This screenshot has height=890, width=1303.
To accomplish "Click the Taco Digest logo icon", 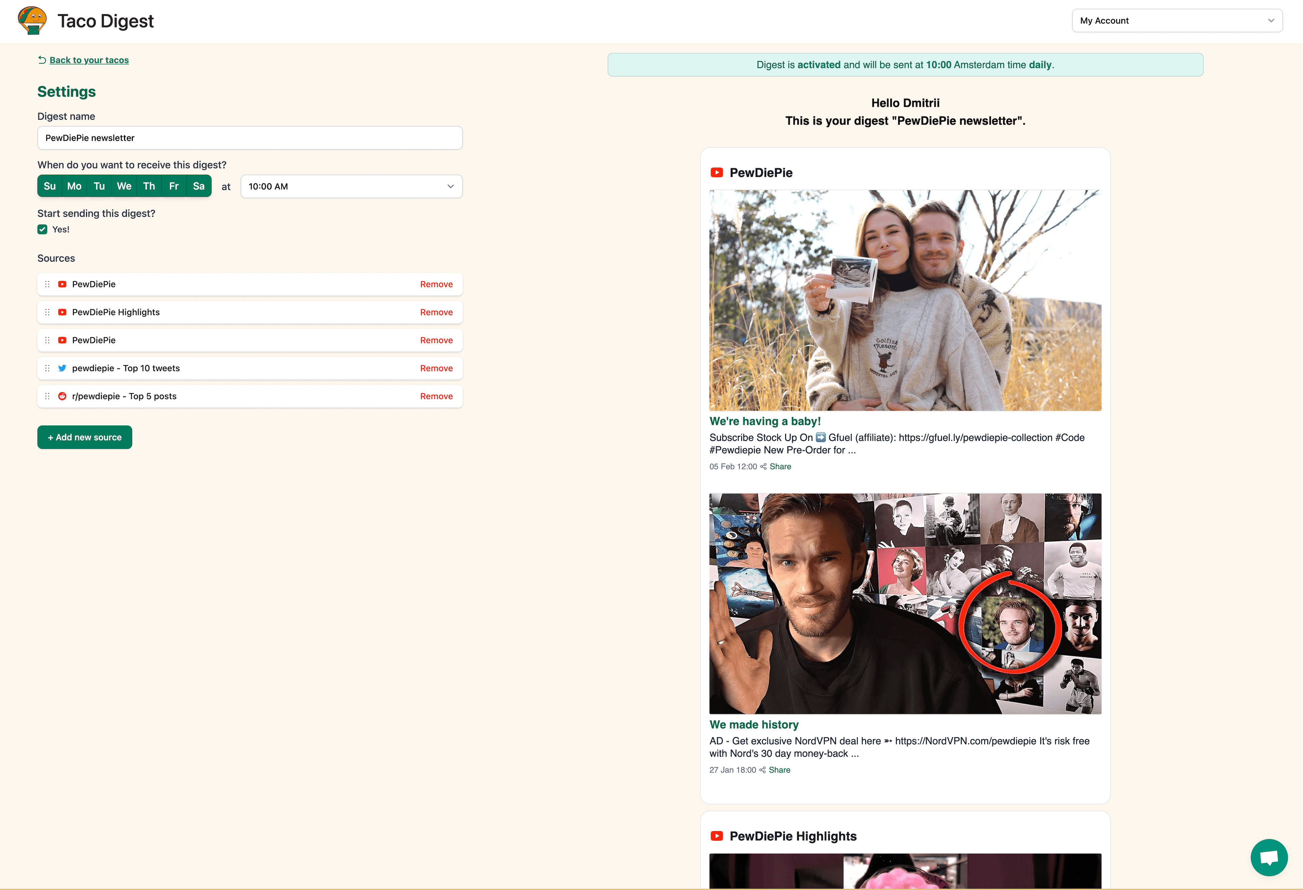I will coord(32,21).
